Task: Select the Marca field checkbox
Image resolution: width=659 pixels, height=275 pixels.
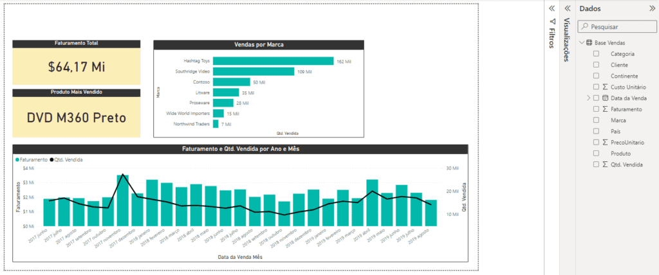Action: tap(596, 120)
